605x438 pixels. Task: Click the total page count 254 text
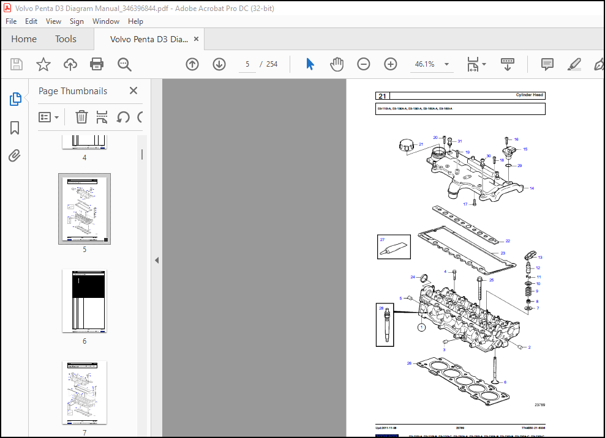coord(272,64)
